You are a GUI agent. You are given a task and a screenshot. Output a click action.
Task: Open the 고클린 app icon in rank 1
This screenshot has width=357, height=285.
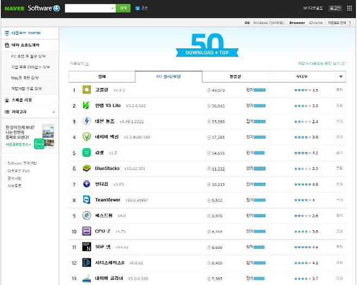[x=86, y=90]
